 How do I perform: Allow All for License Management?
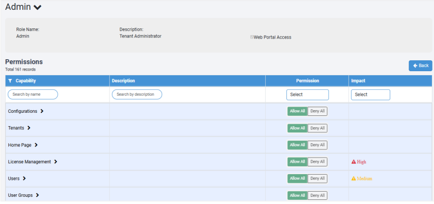click(x=297, y=162)
